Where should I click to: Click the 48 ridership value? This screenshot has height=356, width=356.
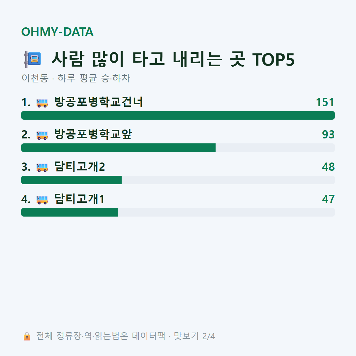pyautogui.click(x=328, y=167)
